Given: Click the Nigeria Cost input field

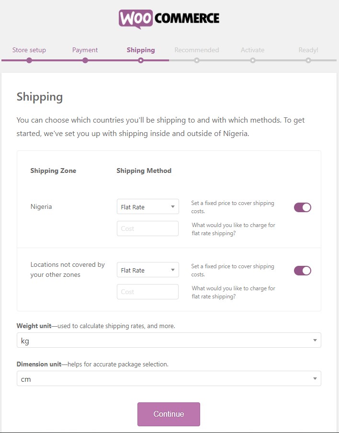Looking at the screenshot, I should click(147, 228).
